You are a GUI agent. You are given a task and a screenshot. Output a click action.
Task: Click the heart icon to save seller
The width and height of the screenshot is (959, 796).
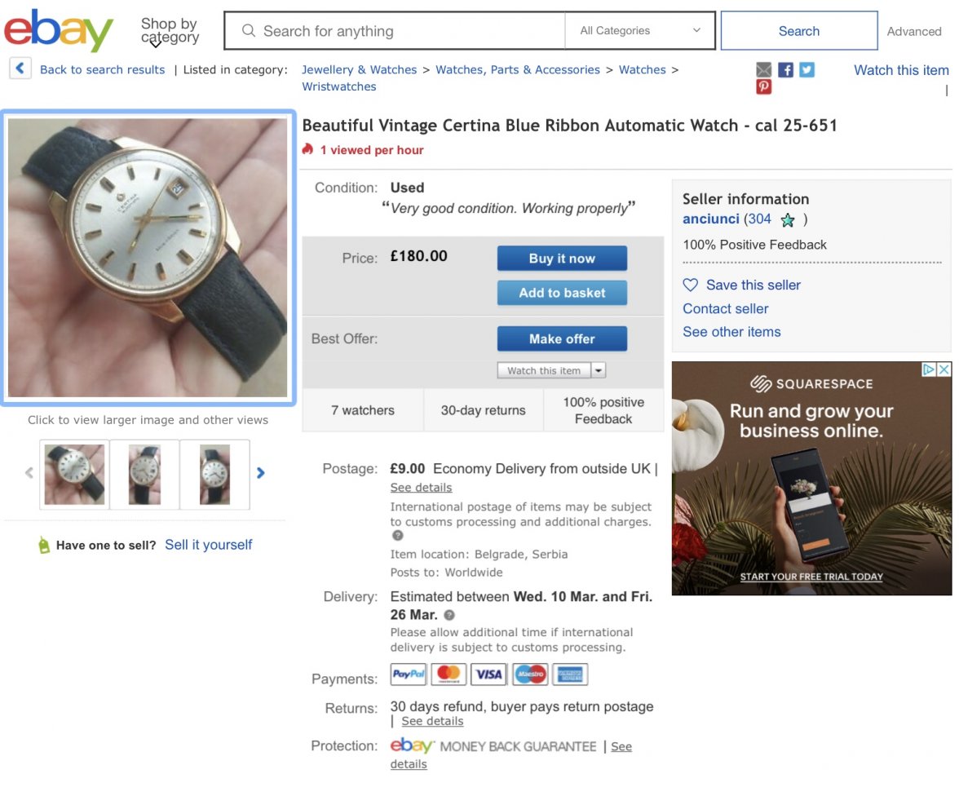(691, 285)
